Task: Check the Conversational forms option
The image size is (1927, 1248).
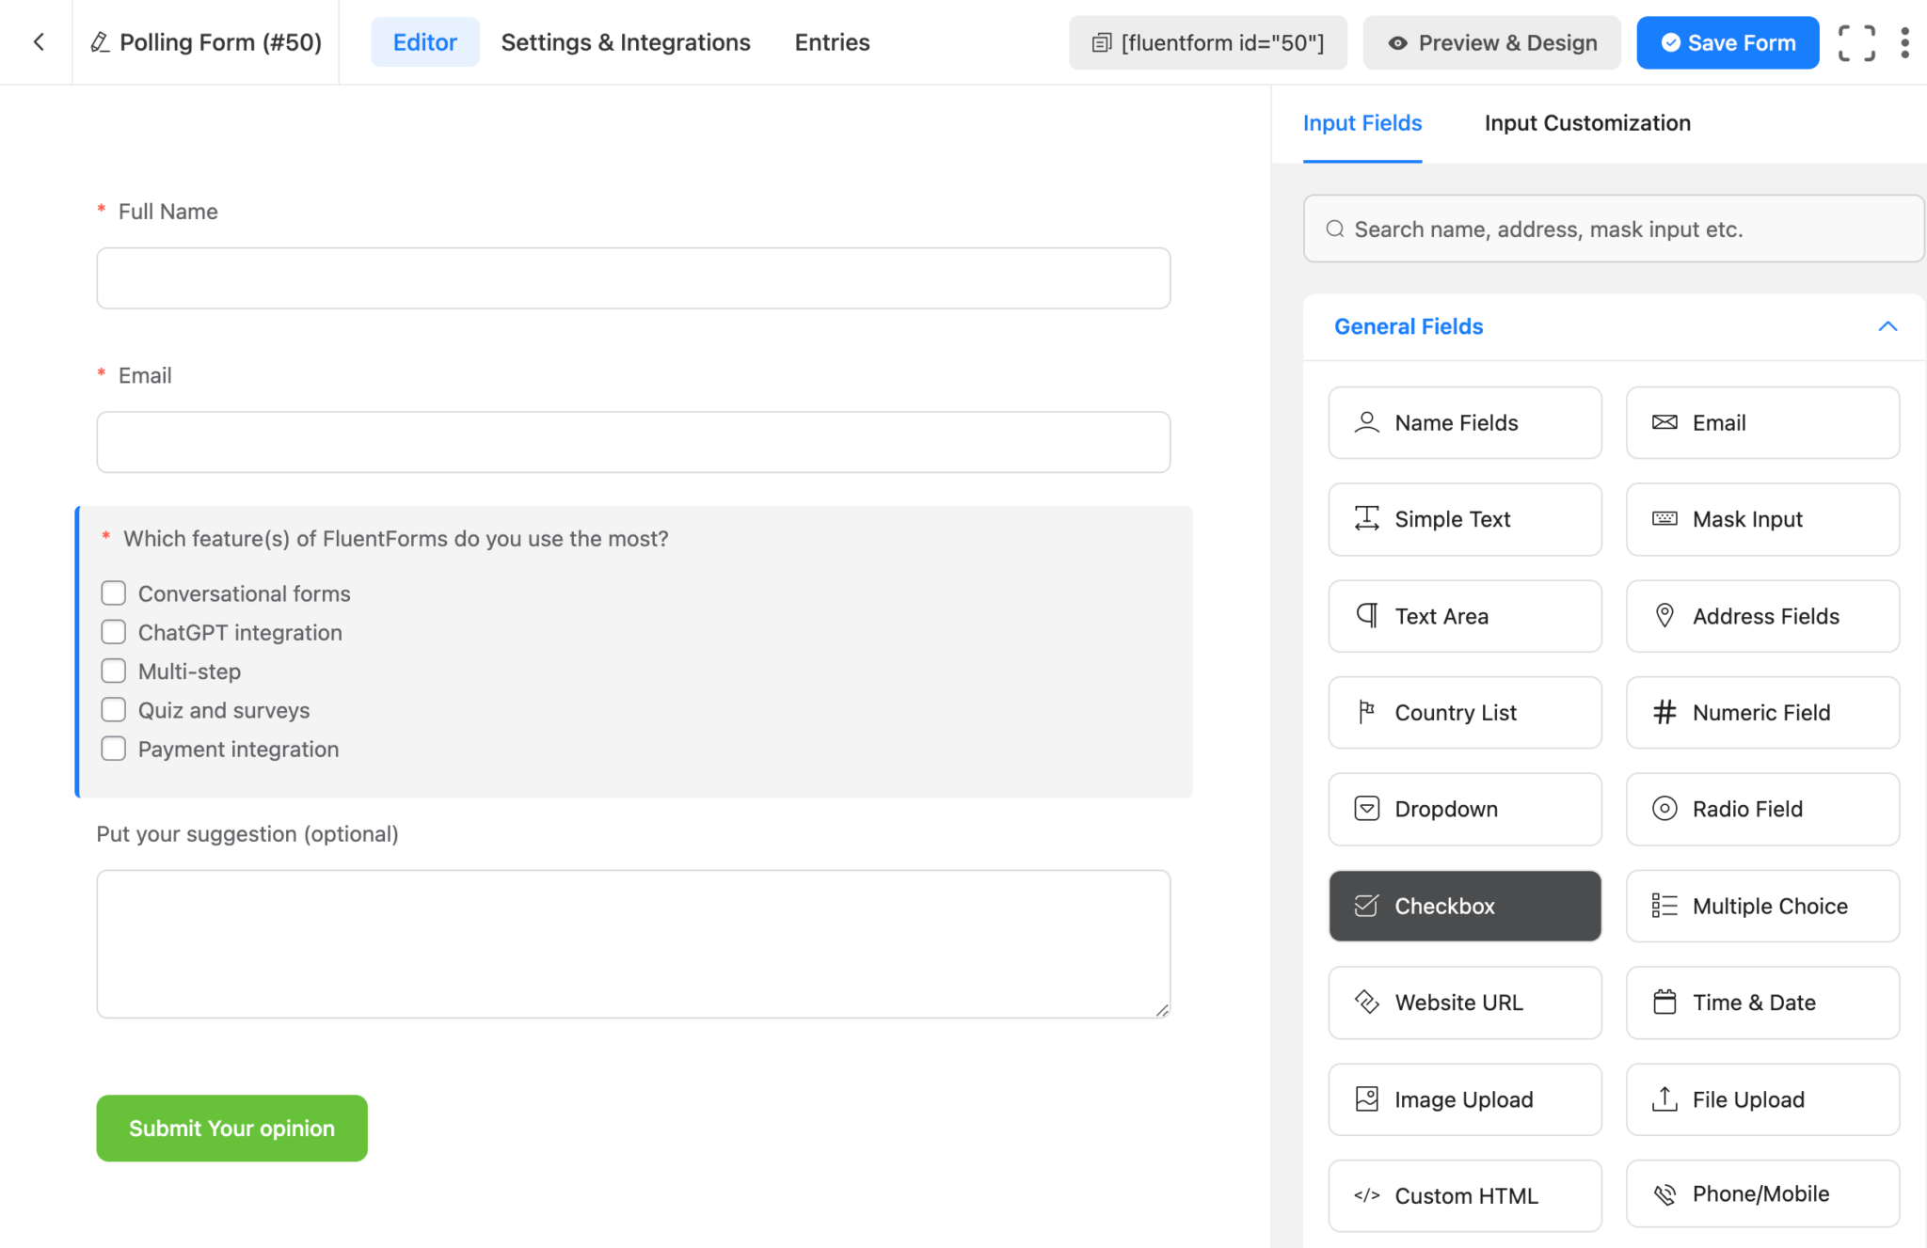Action: [x=113, y=592]
